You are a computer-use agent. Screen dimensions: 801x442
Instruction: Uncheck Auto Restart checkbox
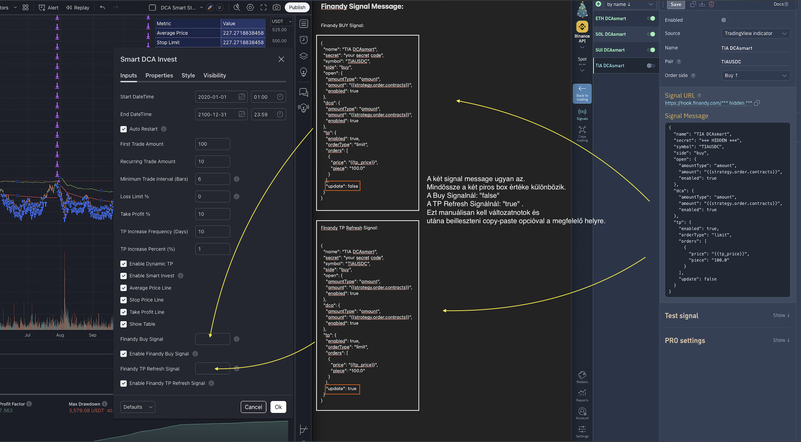pyautogui.click(x=124, y=129)
